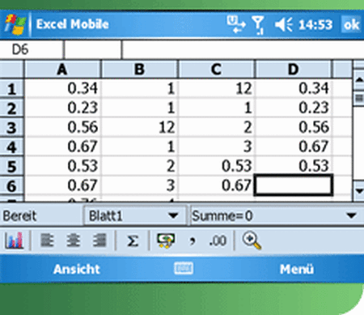Select column A header
Screen dimensions: 364x315
[x=62, y=70]
